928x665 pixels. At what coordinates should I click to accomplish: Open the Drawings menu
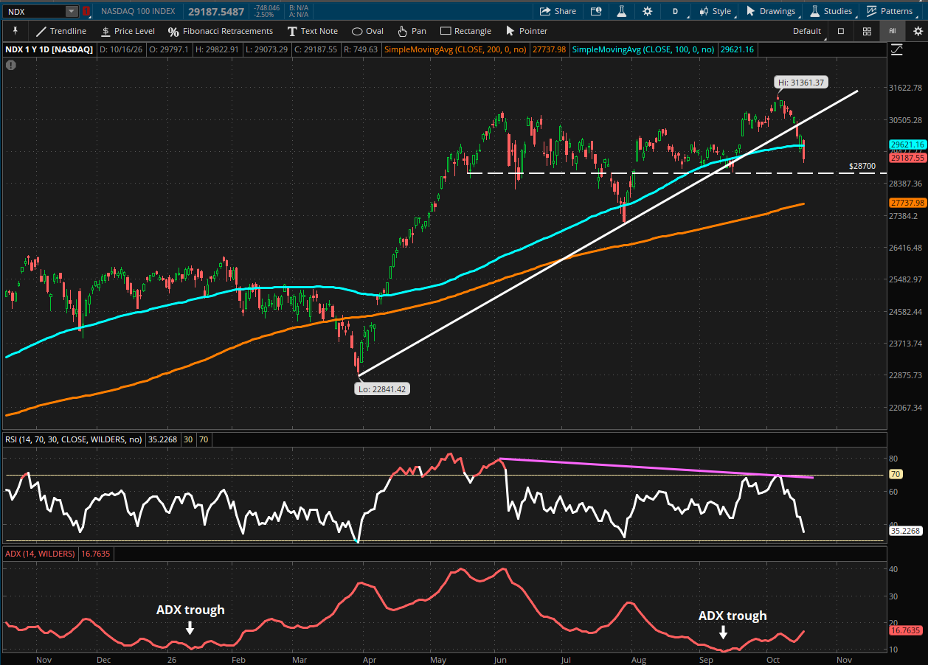click(771, 11)
